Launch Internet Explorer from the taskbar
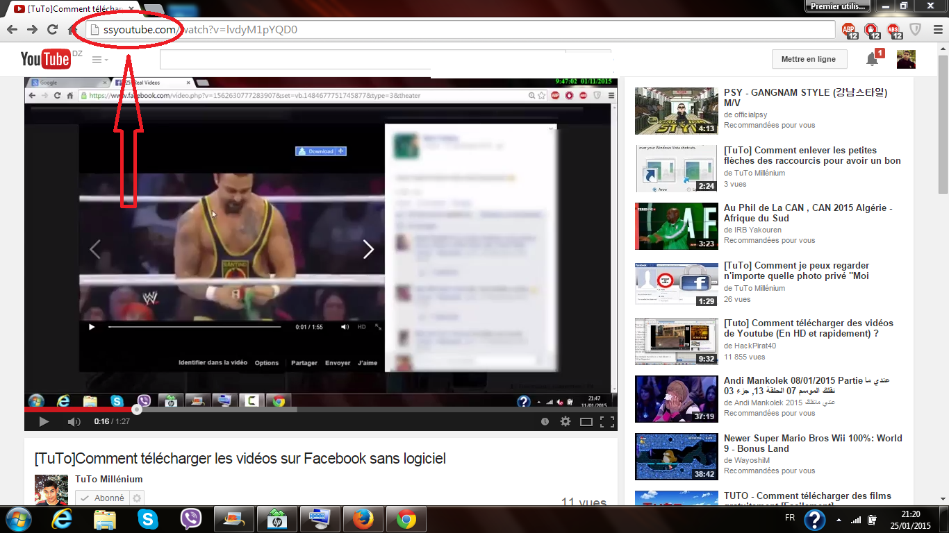The image size is (949, 533). pos(63,519)
